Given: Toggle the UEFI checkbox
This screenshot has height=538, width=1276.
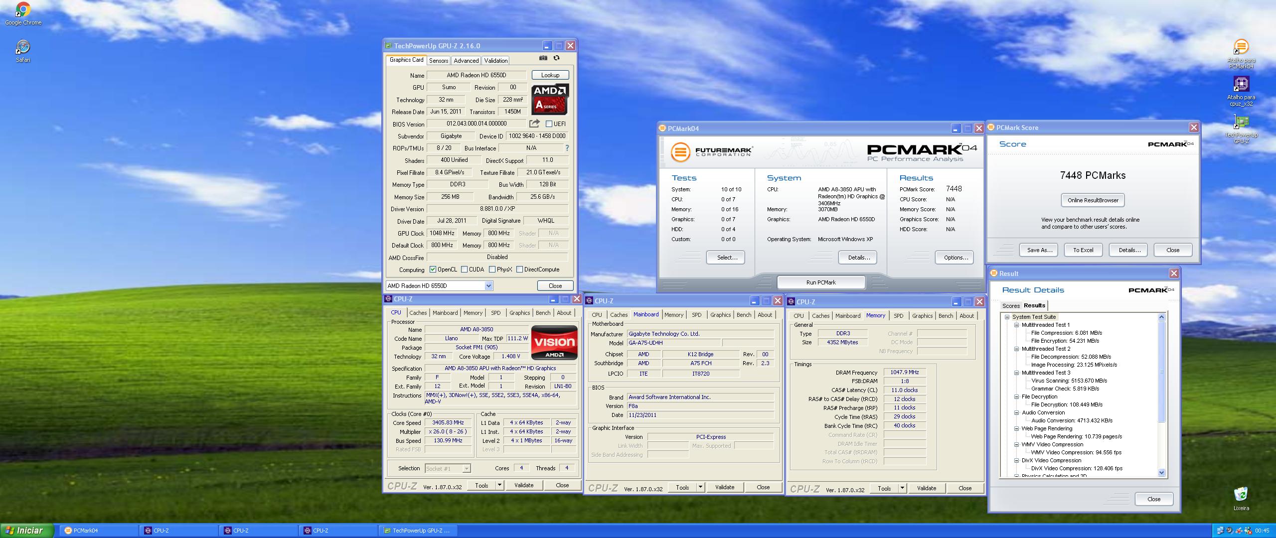Looking at the screenshot, I should coord(549,124).
